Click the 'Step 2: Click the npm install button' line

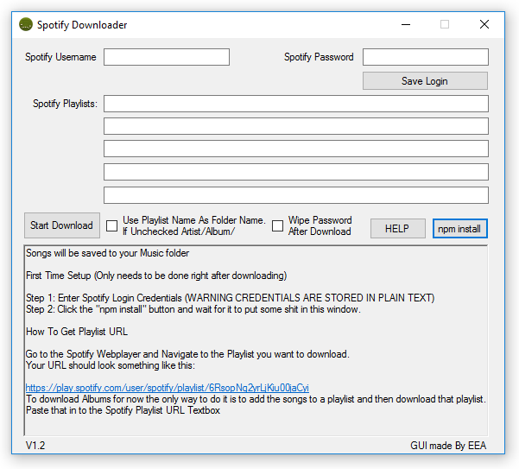[x=193, y=309]
